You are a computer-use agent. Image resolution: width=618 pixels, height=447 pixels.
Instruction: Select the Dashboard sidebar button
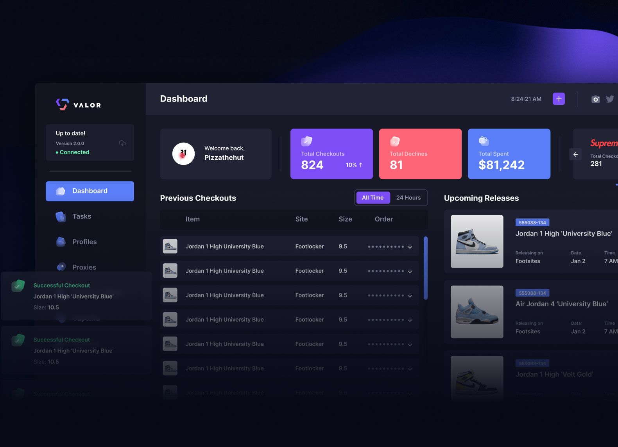[x=90, y=191]
